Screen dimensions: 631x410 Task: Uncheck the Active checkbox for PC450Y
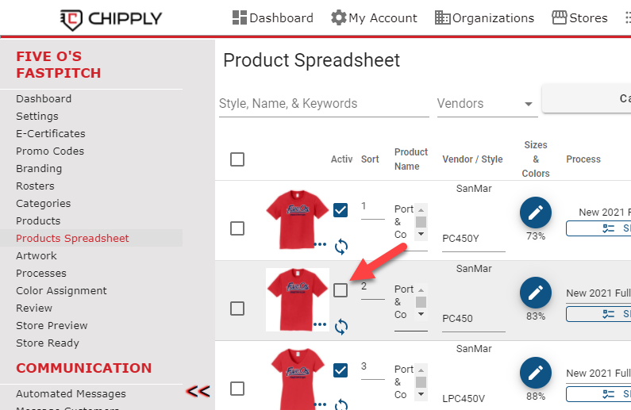[341, 210]
